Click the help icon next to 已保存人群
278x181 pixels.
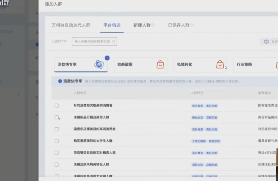click(192, 25)
